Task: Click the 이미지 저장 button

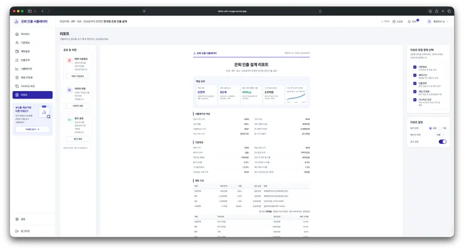Action: tap(78, 106)
